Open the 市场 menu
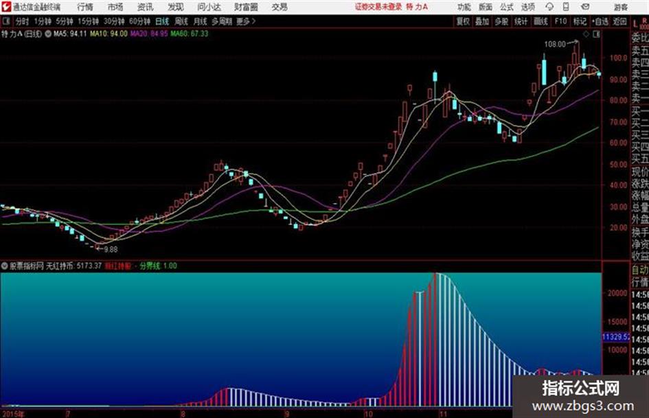Viewport: 649px width, 418px height. click(115, 7)
